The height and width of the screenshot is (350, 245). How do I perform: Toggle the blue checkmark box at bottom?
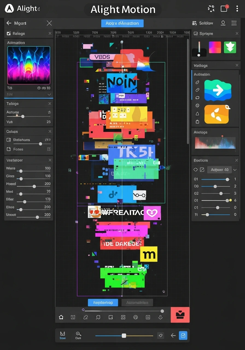coord(183,335)
